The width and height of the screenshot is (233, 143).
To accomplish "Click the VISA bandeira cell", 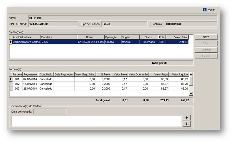I will pyautogui.click(x=59, y=42).
